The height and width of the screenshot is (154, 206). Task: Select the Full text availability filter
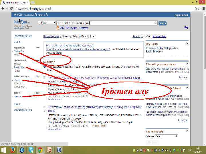click(x=17, y=71)
